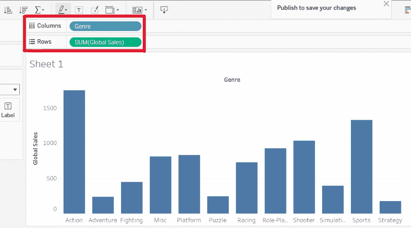The width and height of the screenshot is (411, 228).
Task: Open the Fit view dropdown
Action: [x=112, y=10]
